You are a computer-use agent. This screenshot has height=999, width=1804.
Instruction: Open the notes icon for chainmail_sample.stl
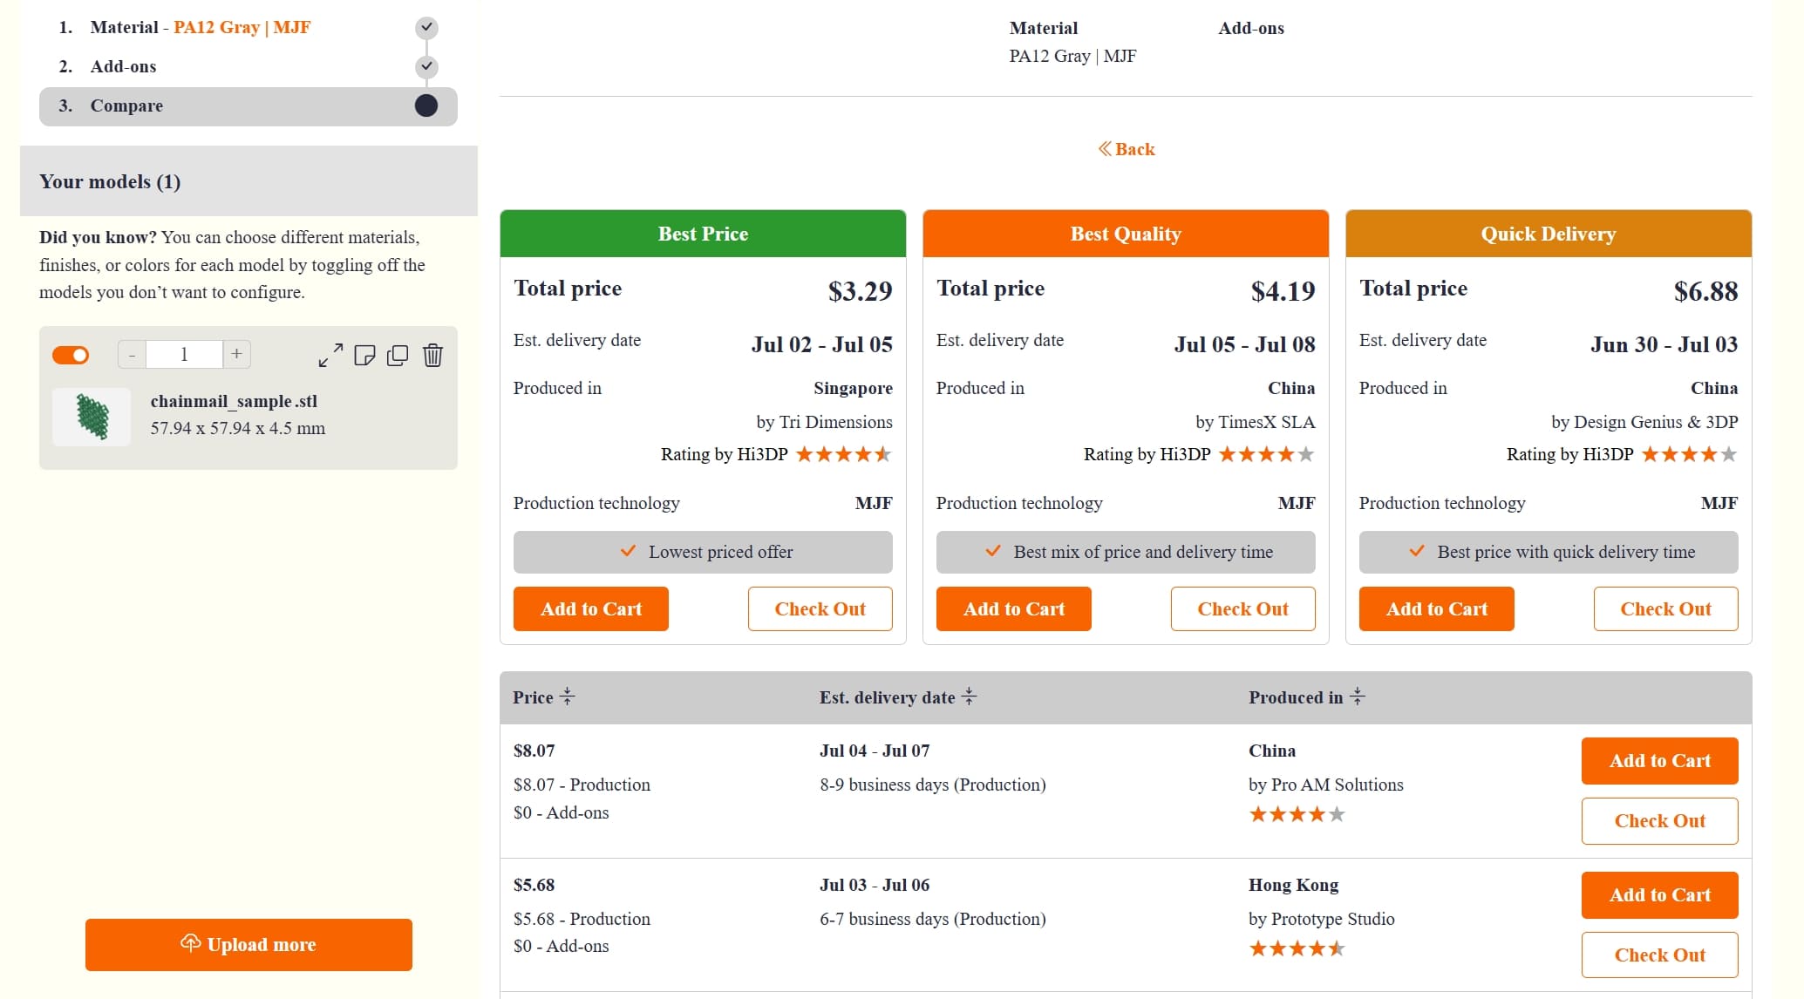[365, 356]
